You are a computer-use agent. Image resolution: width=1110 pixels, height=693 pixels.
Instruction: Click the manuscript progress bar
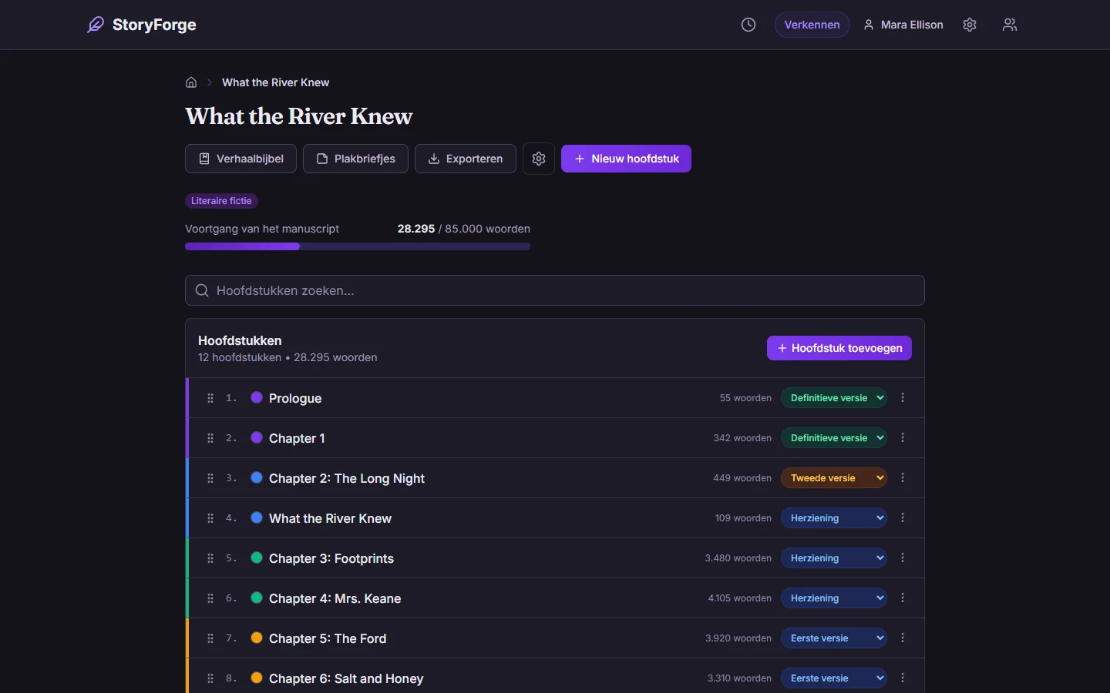point(358,246)
